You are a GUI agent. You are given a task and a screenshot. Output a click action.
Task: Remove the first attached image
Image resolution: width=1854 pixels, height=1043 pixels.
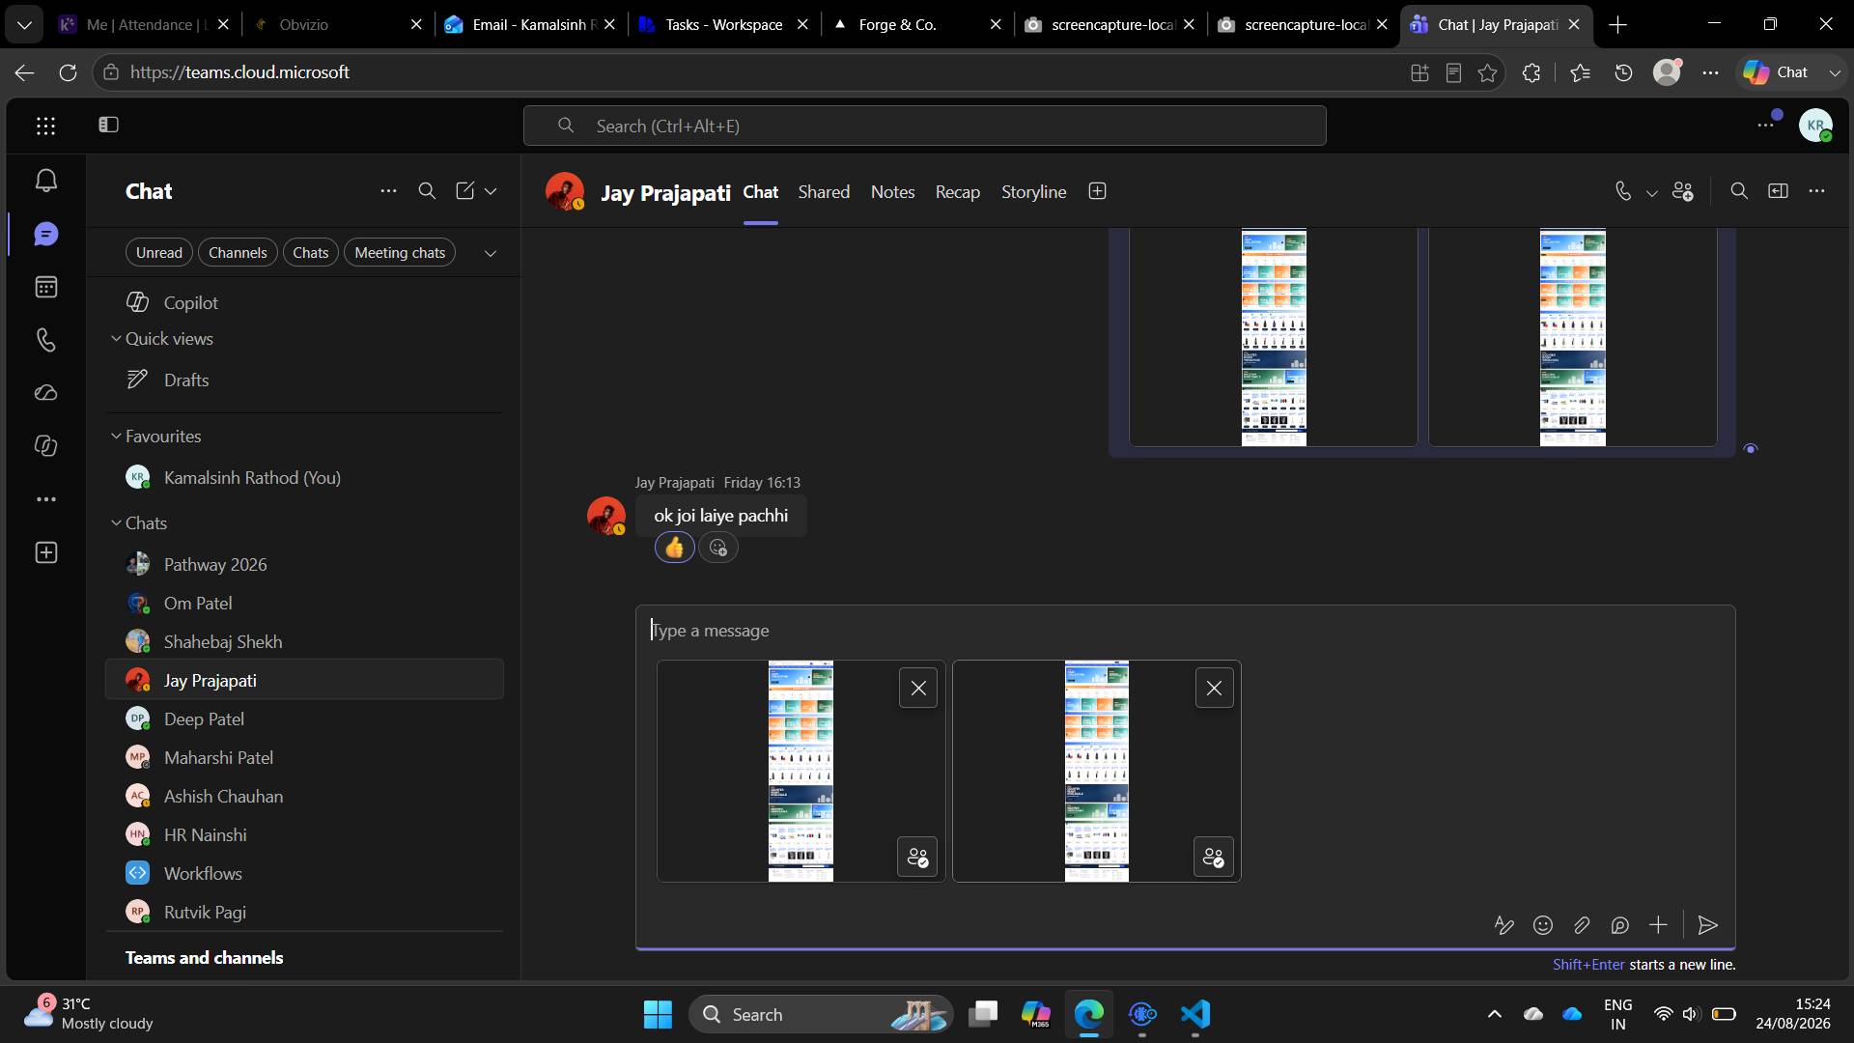[x=918, y=688]
